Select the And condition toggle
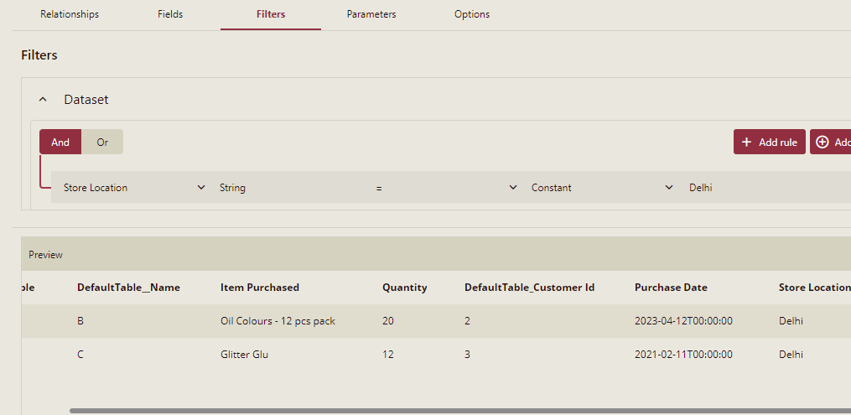851x415 pixels. 60,142
